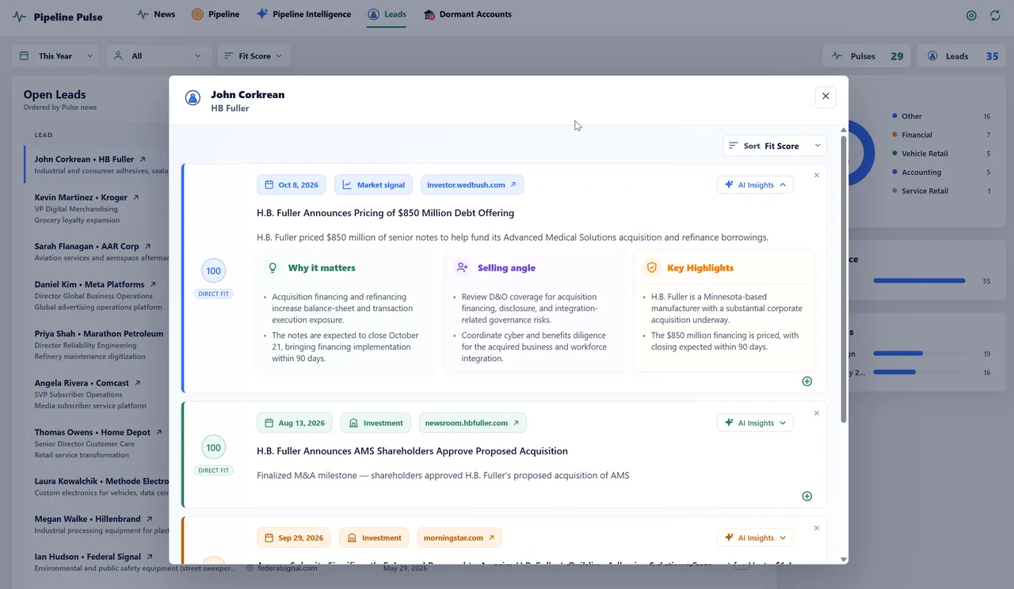Open Thomas Owens Home Depot link icon
Image resolution: width=1014 pixels, height=589 pixels.
pyautogui.click(x=159, y=432)
